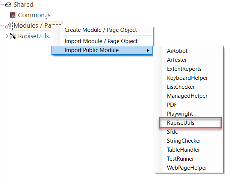Choose Import Module / Page Object
This screenshot has height=179, width=230.
coord(101,41)
